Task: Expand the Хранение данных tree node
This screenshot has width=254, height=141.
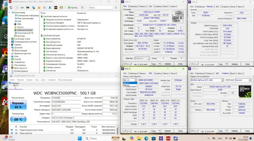Action: coord(10,53)
